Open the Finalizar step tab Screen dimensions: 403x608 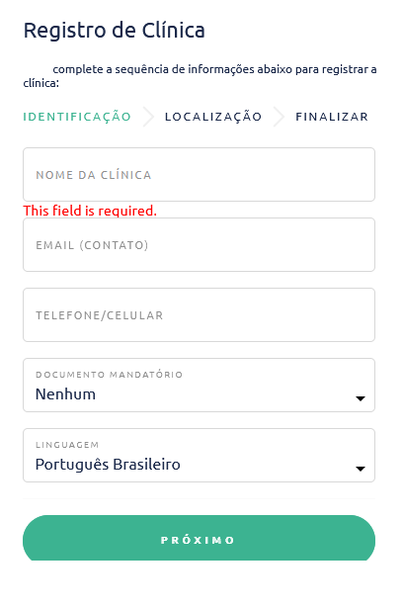pyautogui.click(x=332, y=117)
